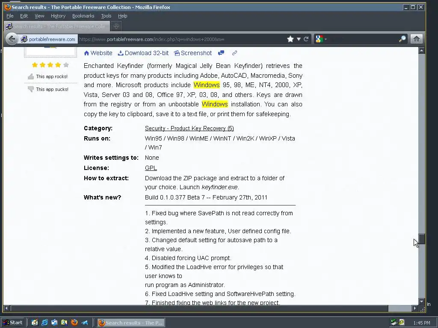Screen dimensions: 438x328
Task: Click the second system tray icon
Action: tap(402, 322)
